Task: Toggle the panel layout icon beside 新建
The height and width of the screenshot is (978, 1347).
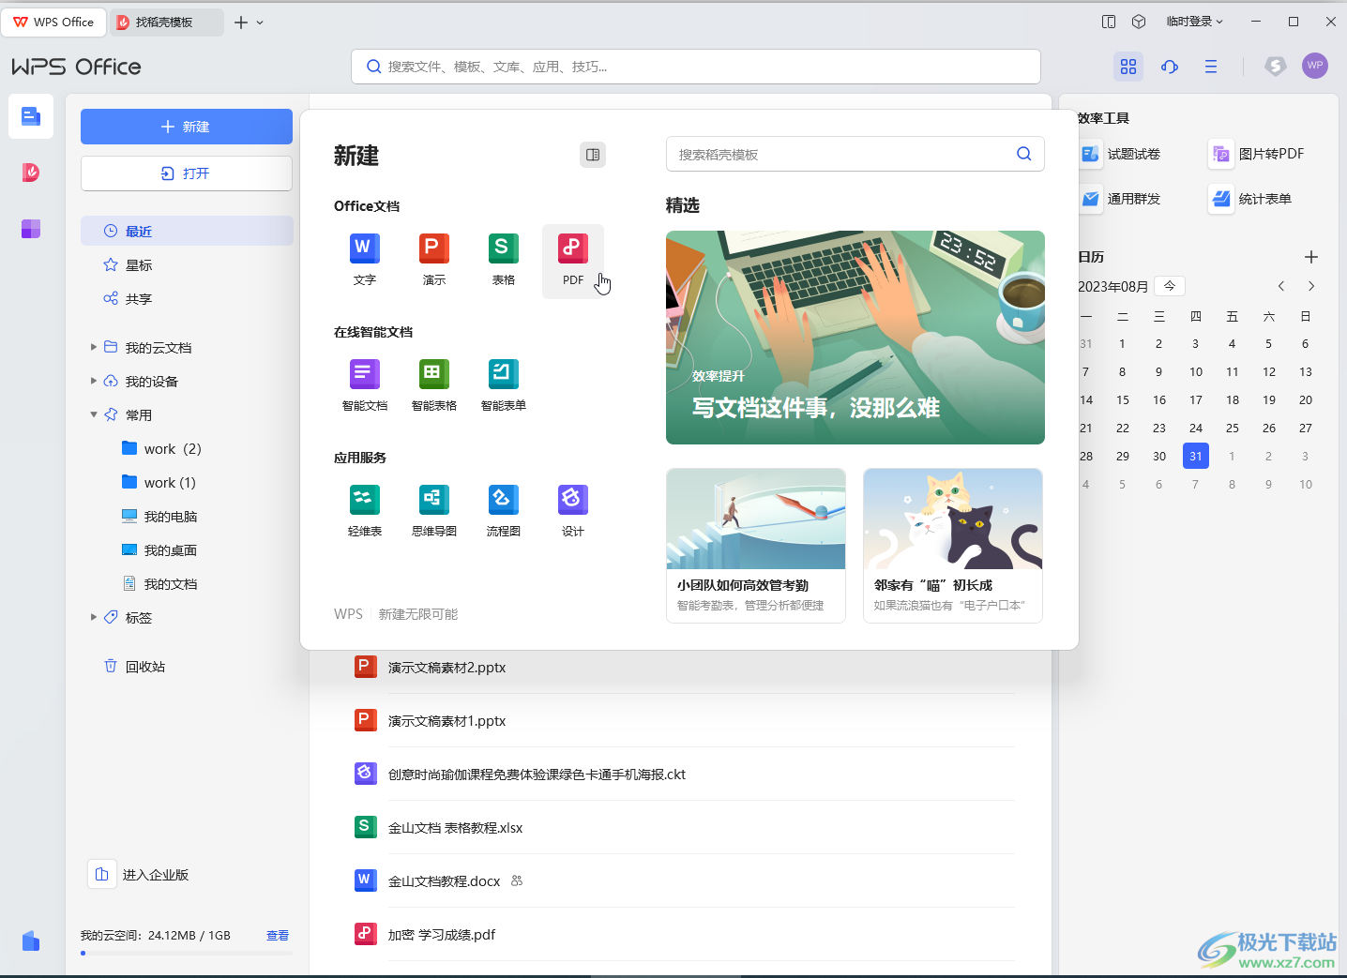Action: 593,155
